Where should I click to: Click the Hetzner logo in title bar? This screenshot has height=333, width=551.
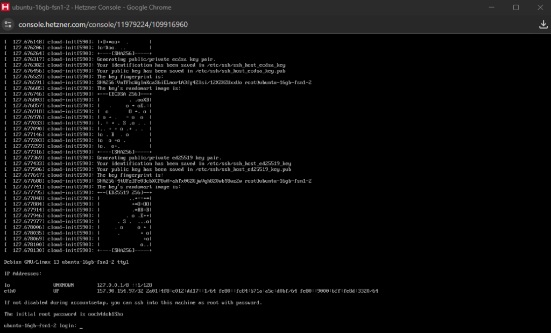point(7,8)
